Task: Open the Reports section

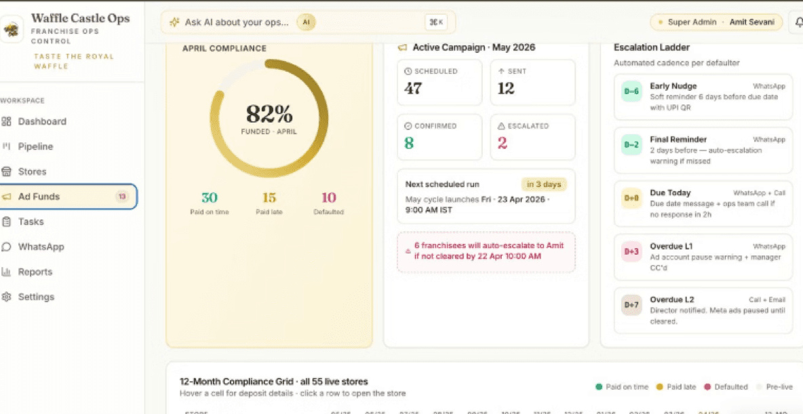Action: [68, 272]
